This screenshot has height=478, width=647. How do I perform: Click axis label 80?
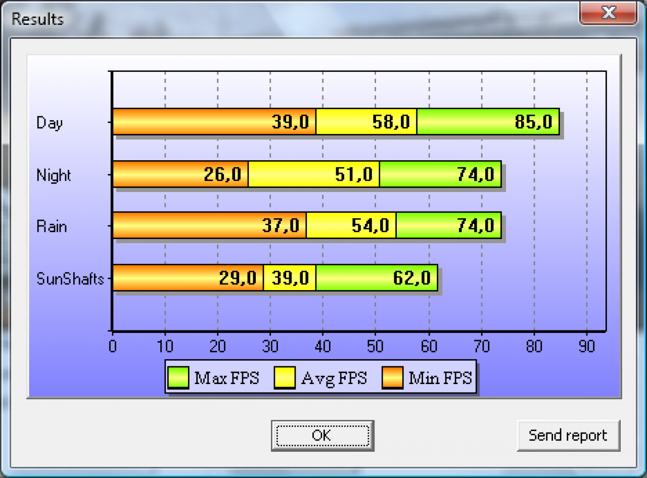[534, 346]
